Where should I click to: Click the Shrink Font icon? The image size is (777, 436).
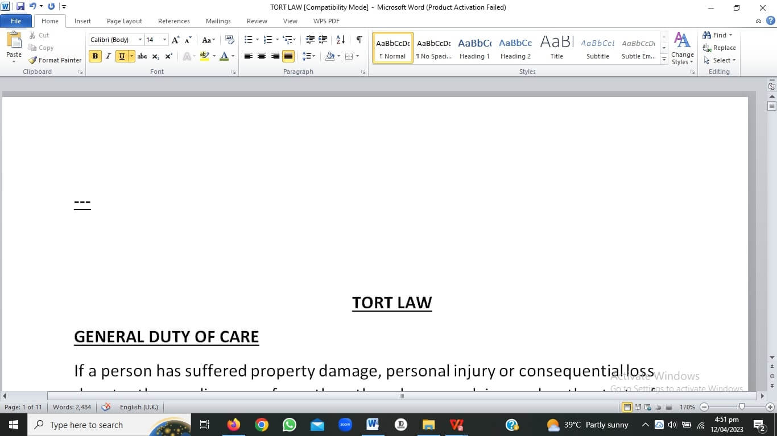tap(188, 40)
